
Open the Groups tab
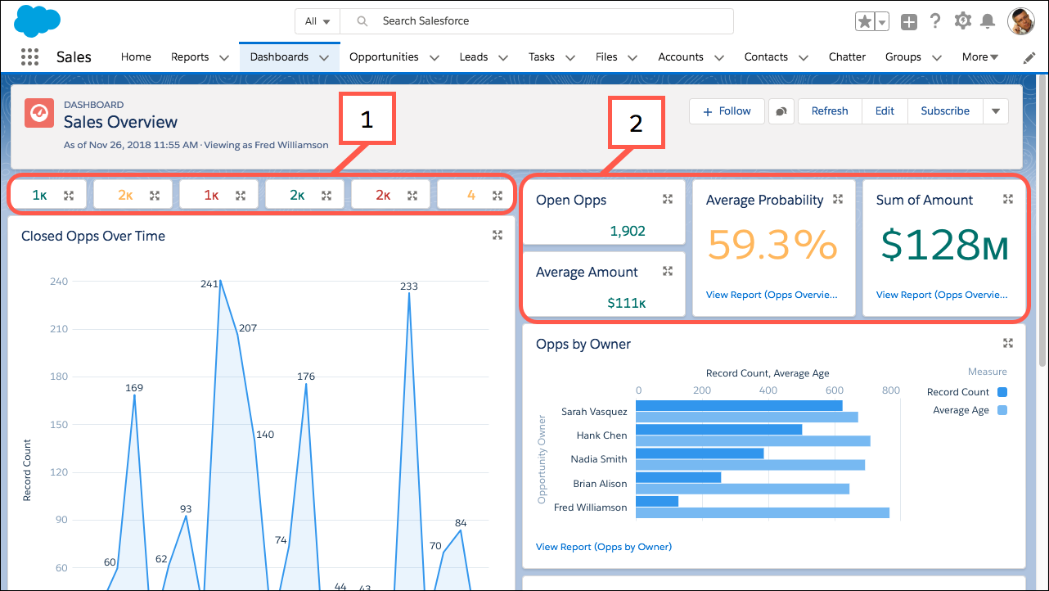coord(903,57)
